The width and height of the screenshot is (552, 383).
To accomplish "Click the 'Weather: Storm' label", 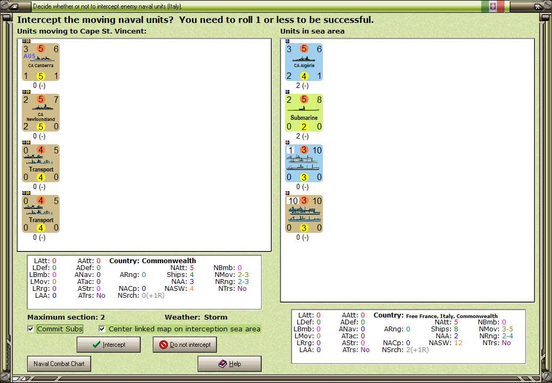I will [x=196, y=317].
